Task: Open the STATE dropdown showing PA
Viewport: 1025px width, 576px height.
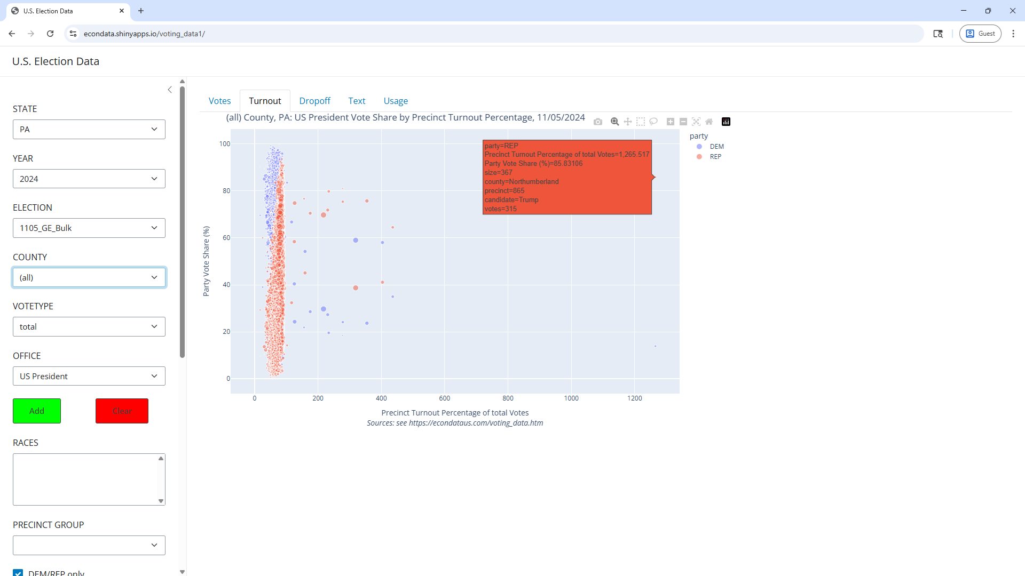Action: pyautogui.click(x=89, y=129)
